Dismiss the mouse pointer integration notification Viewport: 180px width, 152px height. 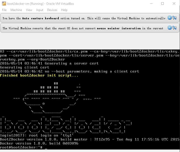pyautogui.click(x=170, y=28)
